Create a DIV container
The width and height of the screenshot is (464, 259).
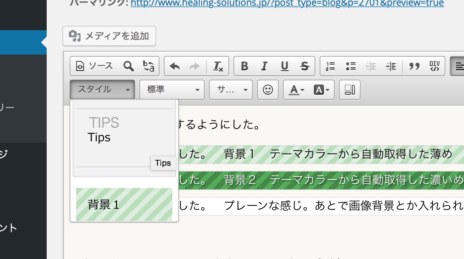pyautogui.click(x=435, y=66)
